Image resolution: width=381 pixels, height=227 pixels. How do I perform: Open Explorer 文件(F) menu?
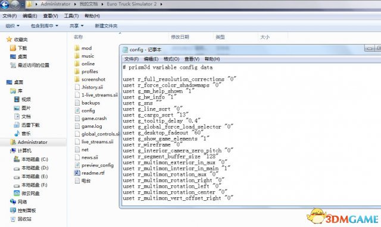click(x=10, y=16)
